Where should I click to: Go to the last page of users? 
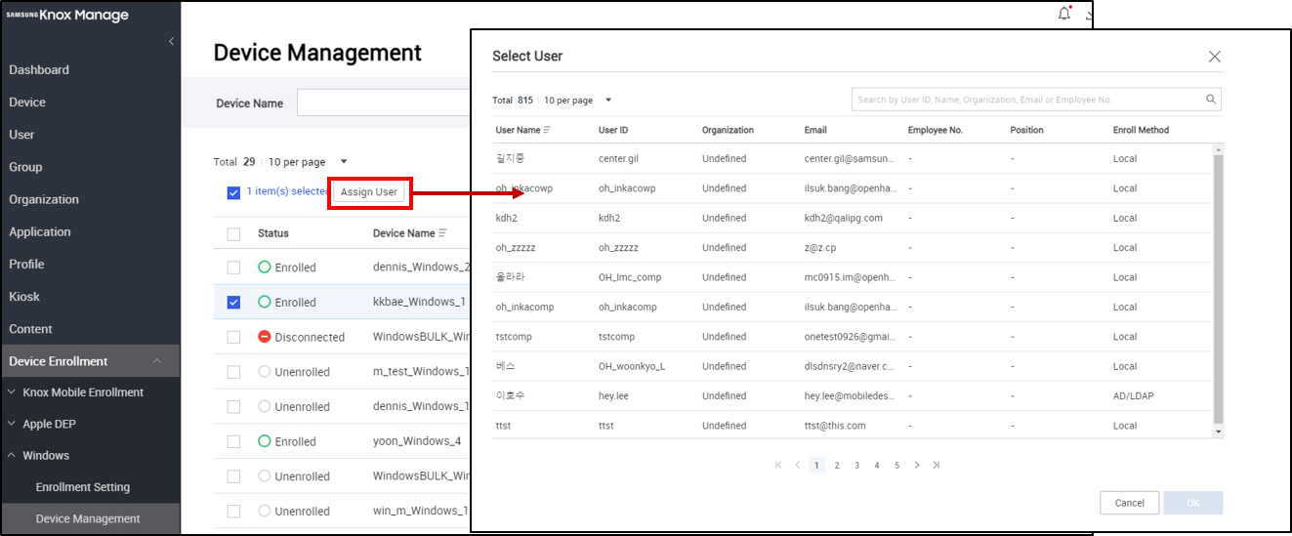tap(937, 465)
